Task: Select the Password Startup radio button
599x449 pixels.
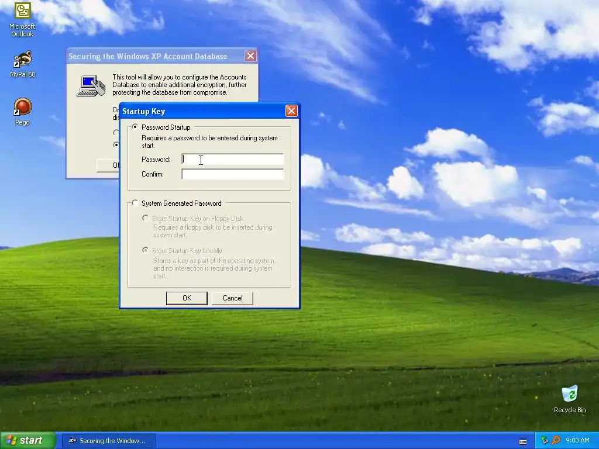Action: pyautogui.click(x=135, y=127)
